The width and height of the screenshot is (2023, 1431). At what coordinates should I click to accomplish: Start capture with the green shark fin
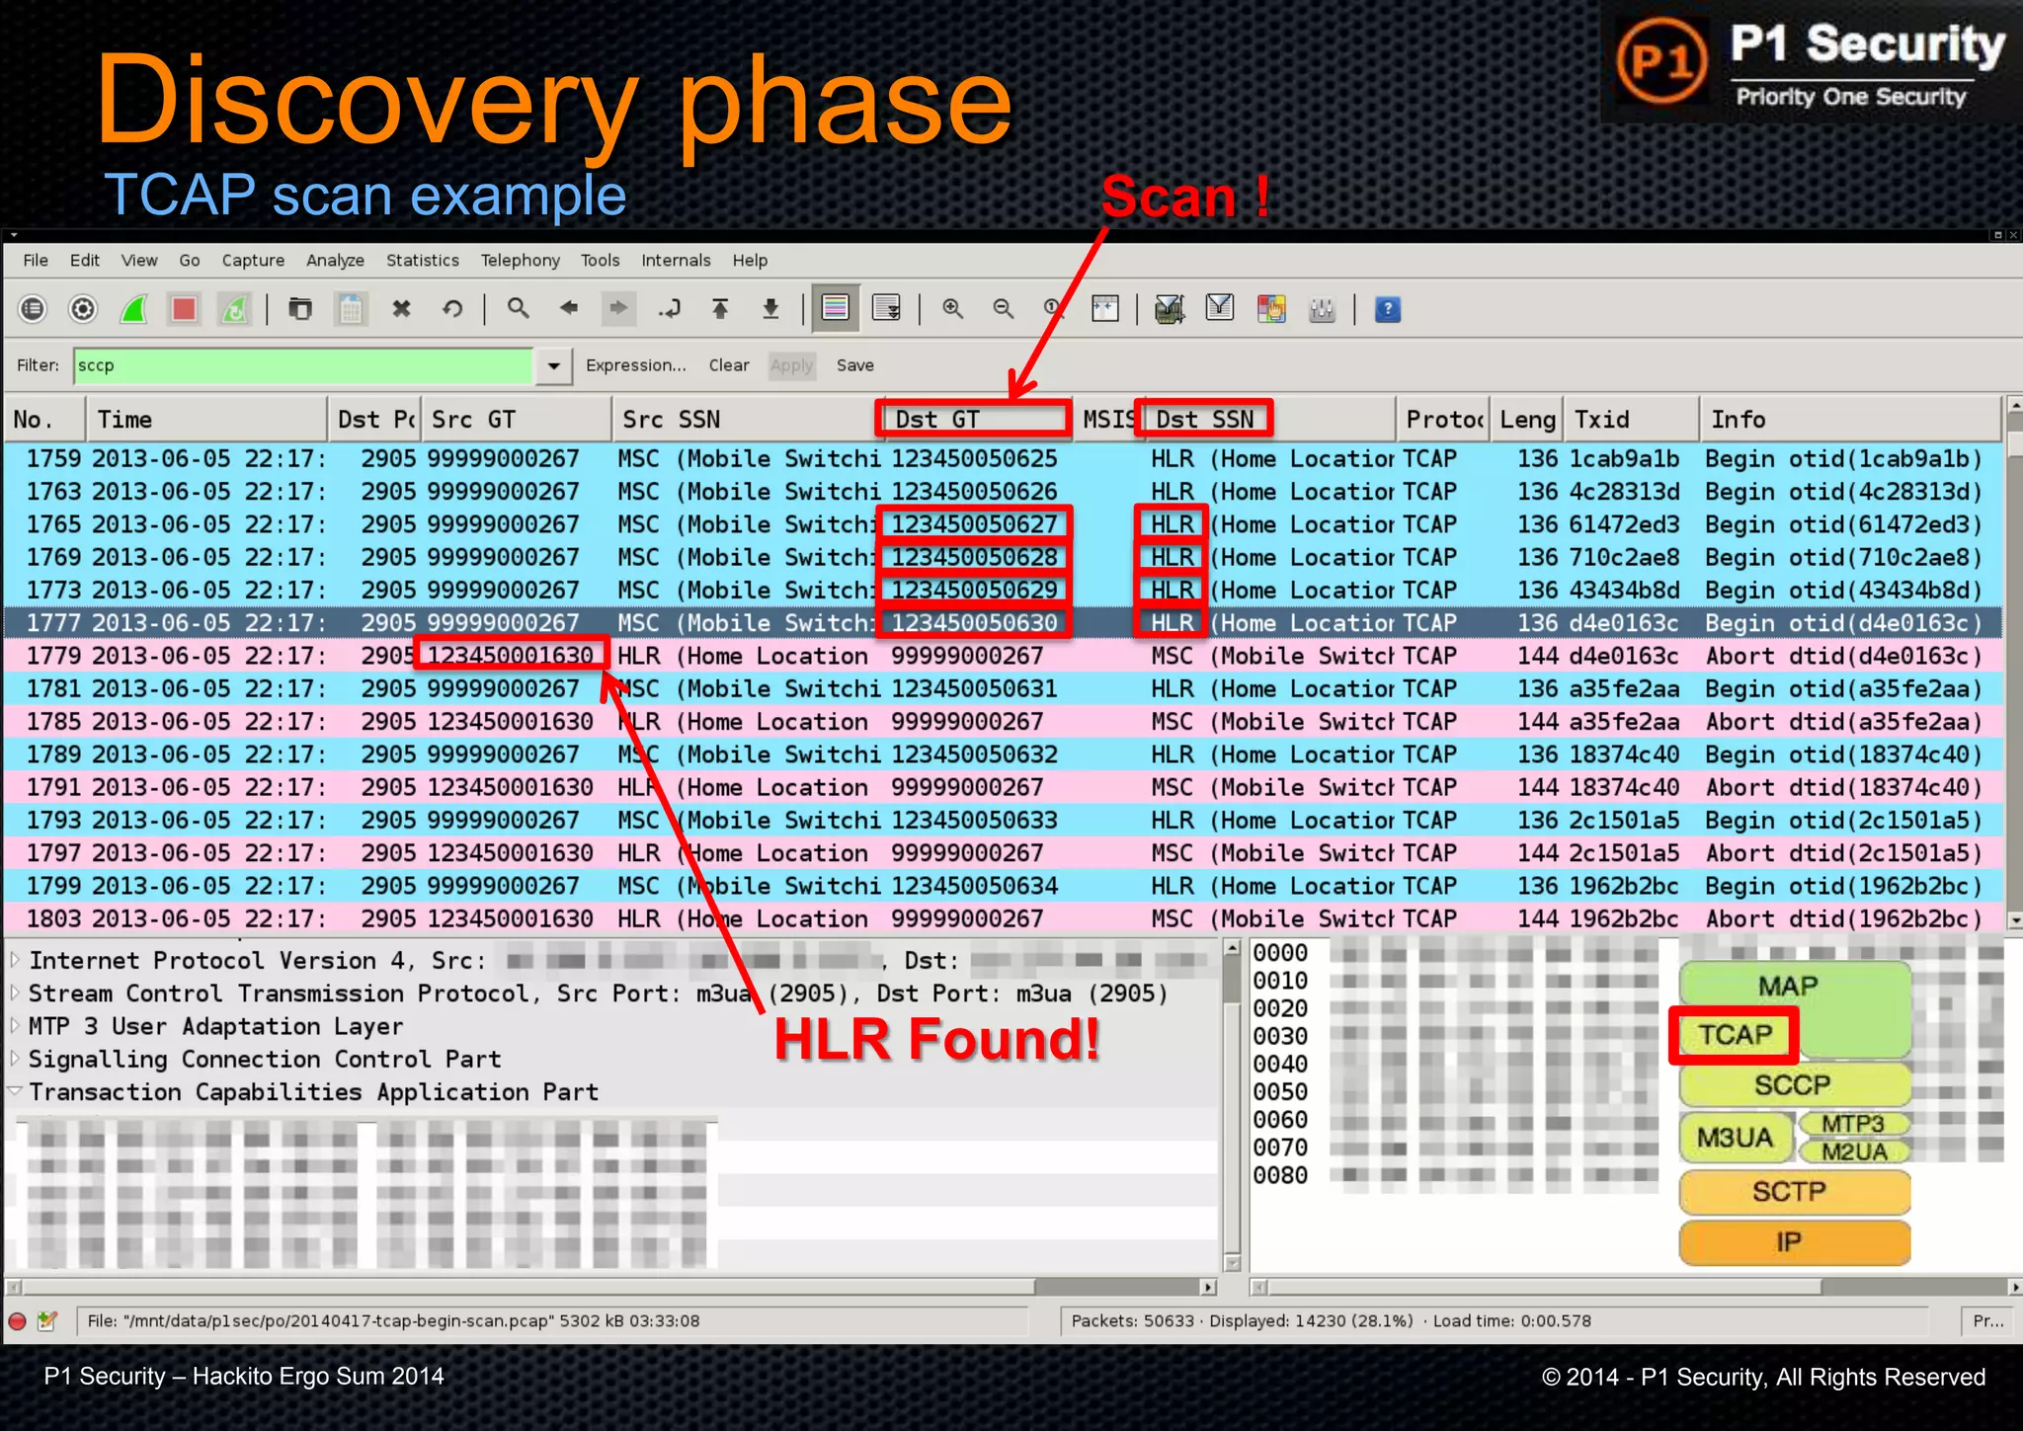[134, 309]
